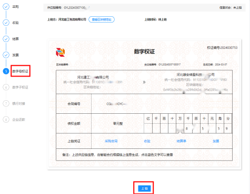
Task: Click the 采购 step check icon
Action: tap(6, 7)
